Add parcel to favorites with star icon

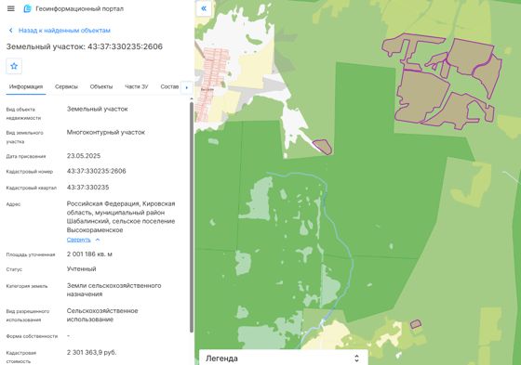tap(14, 66)
